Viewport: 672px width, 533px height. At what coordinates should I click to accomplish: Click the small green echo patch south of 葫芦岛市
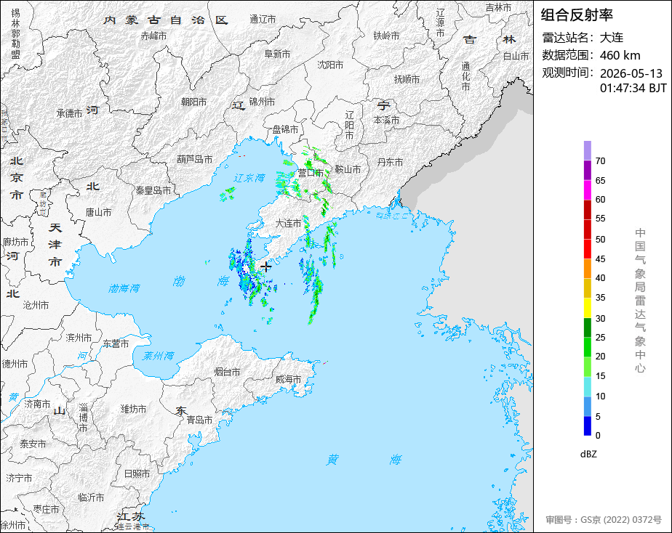[228, 195]
